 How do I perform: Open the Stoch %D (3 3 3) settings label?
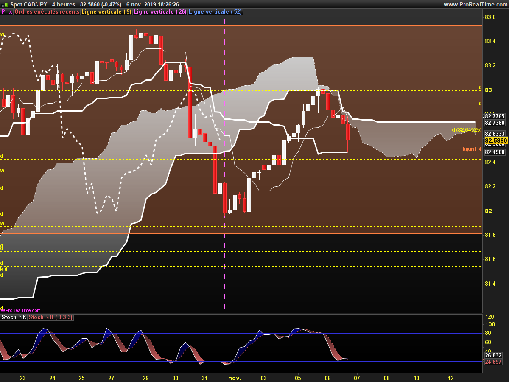(x=51, y=317)
